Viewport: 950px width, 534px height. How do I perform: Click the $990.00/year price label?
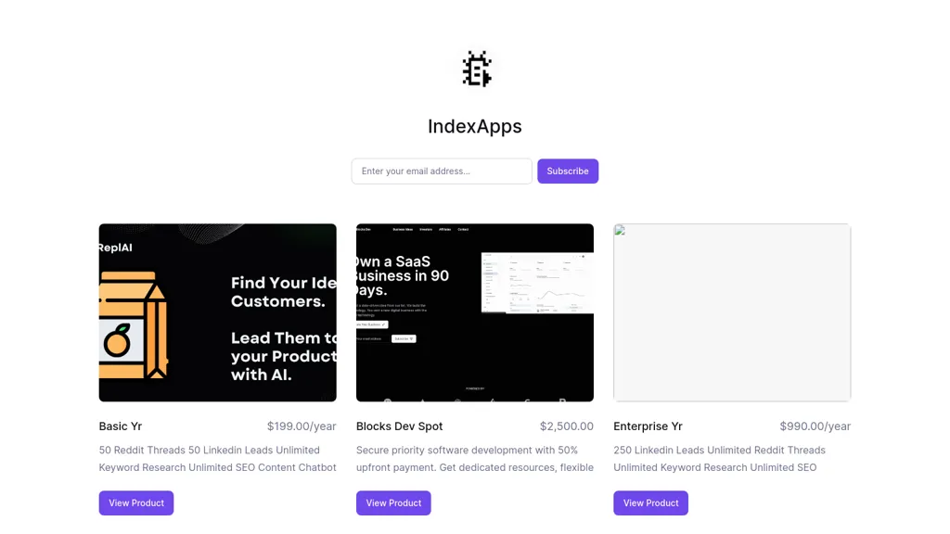click(x=815, y=426)
